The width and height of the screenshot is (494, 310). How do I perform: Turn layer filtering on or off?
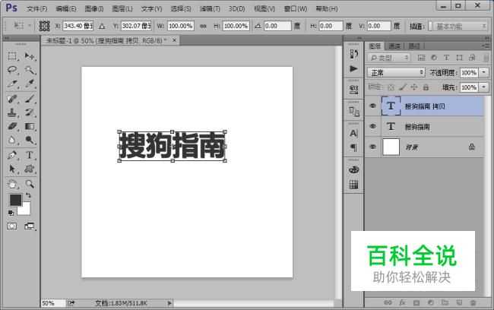486,58
